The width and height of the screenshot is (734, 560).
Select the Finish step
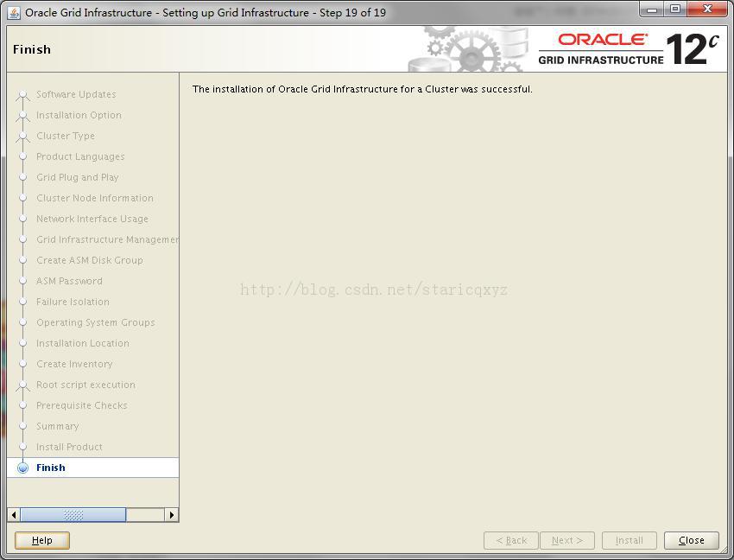click(x=92, y=468)
